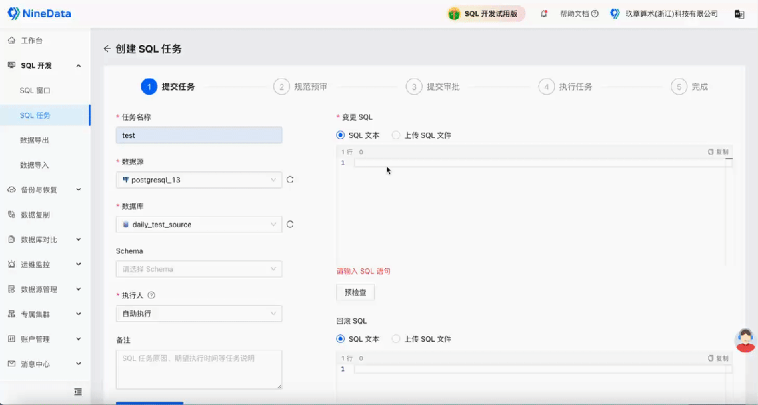Open 帮助文档 help link
This screenshot has height=405, width=758.
[x=579, y=13]
